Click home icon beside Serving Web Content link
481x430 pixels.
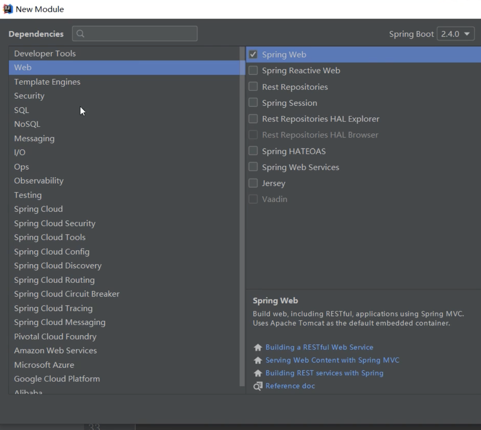click(258, 360)
